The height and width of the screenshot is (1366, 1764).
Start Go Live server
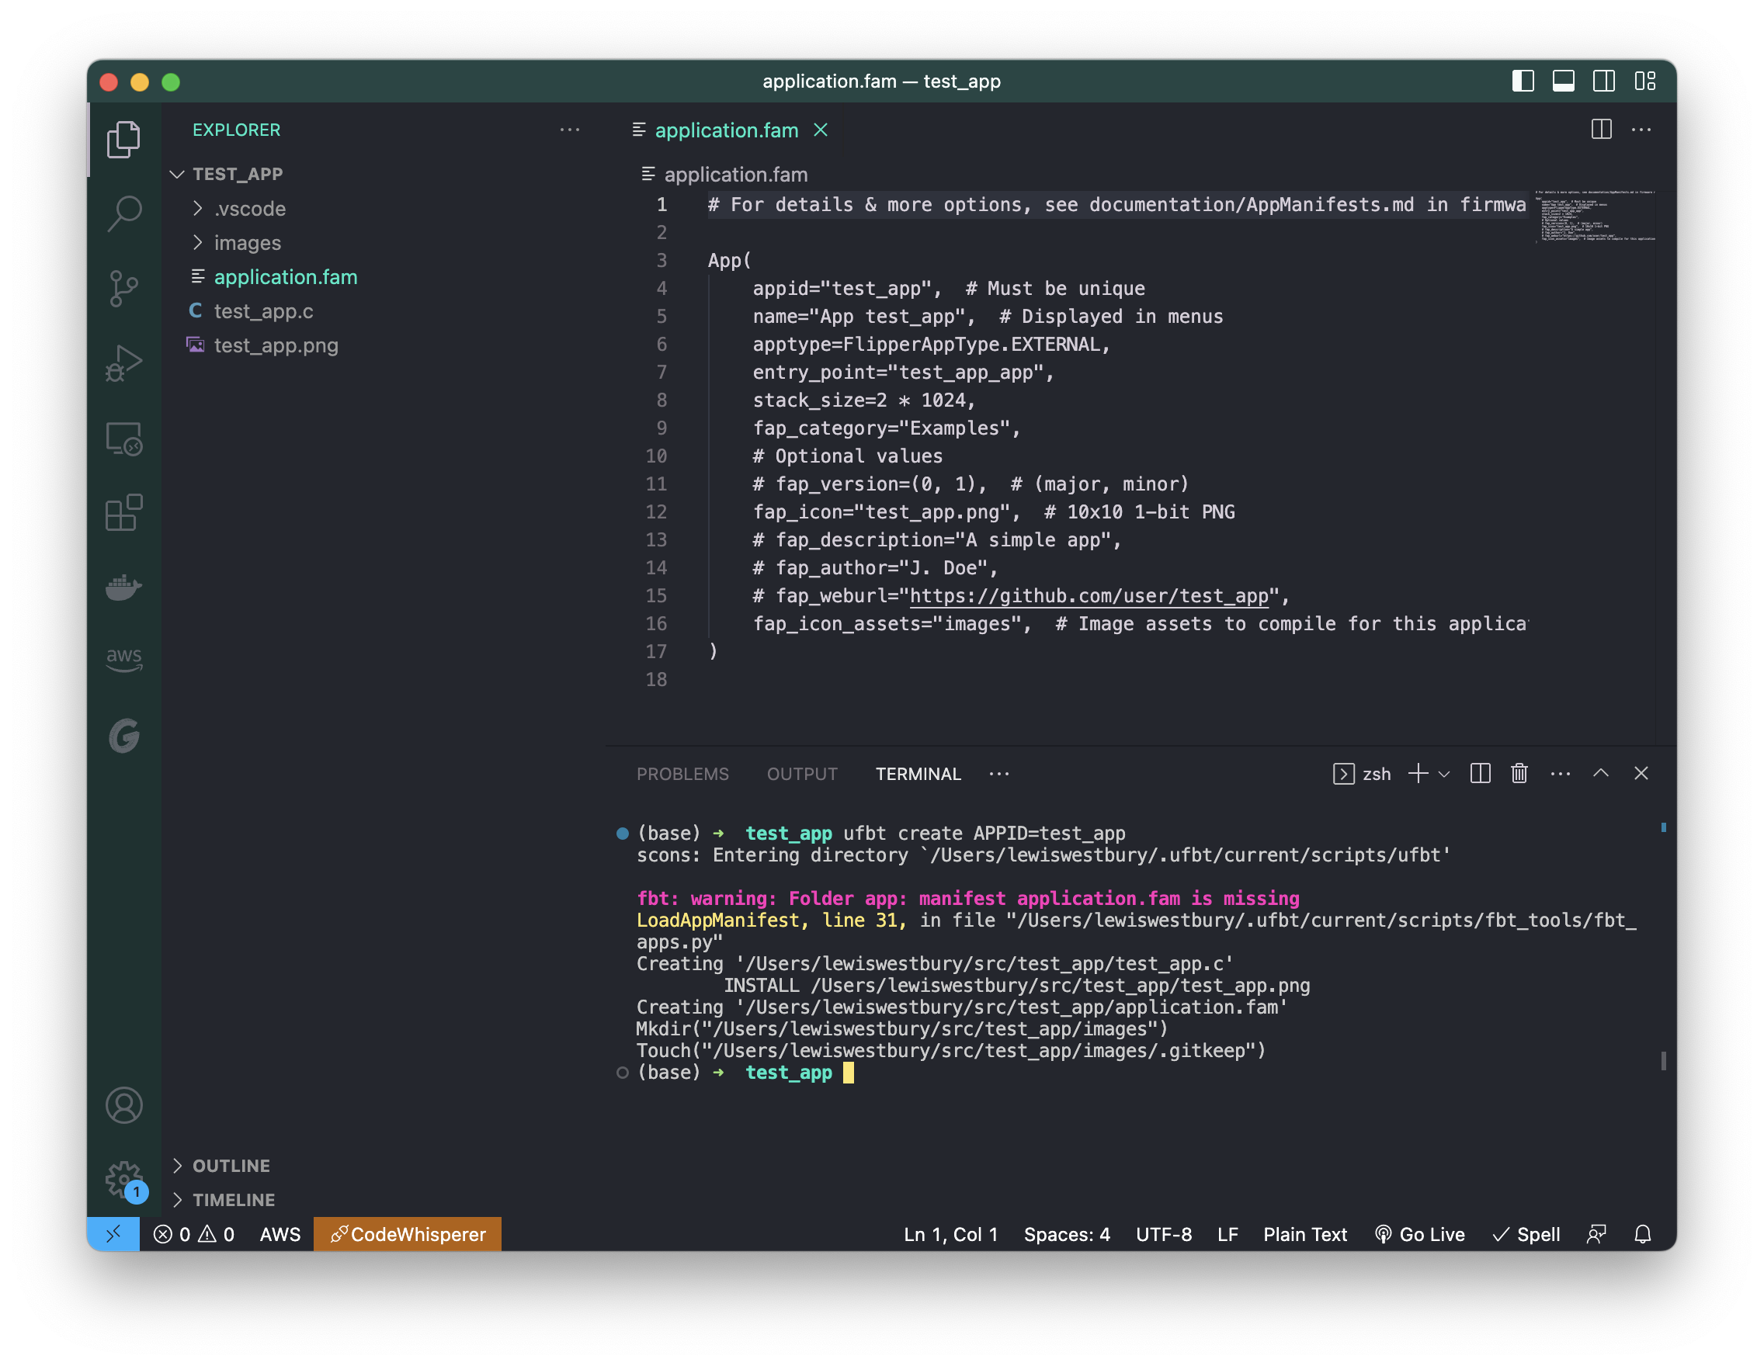[1419, 1234]
